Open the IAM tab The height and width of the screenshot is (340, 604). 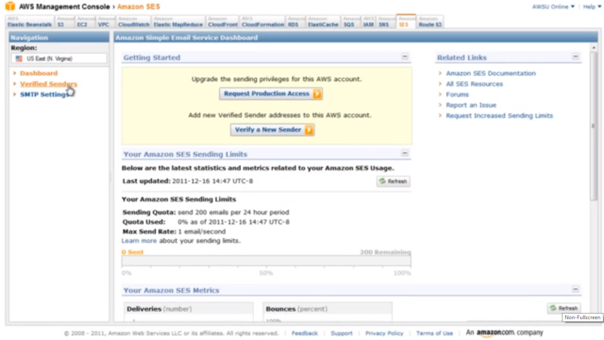(x=369, y=22)
